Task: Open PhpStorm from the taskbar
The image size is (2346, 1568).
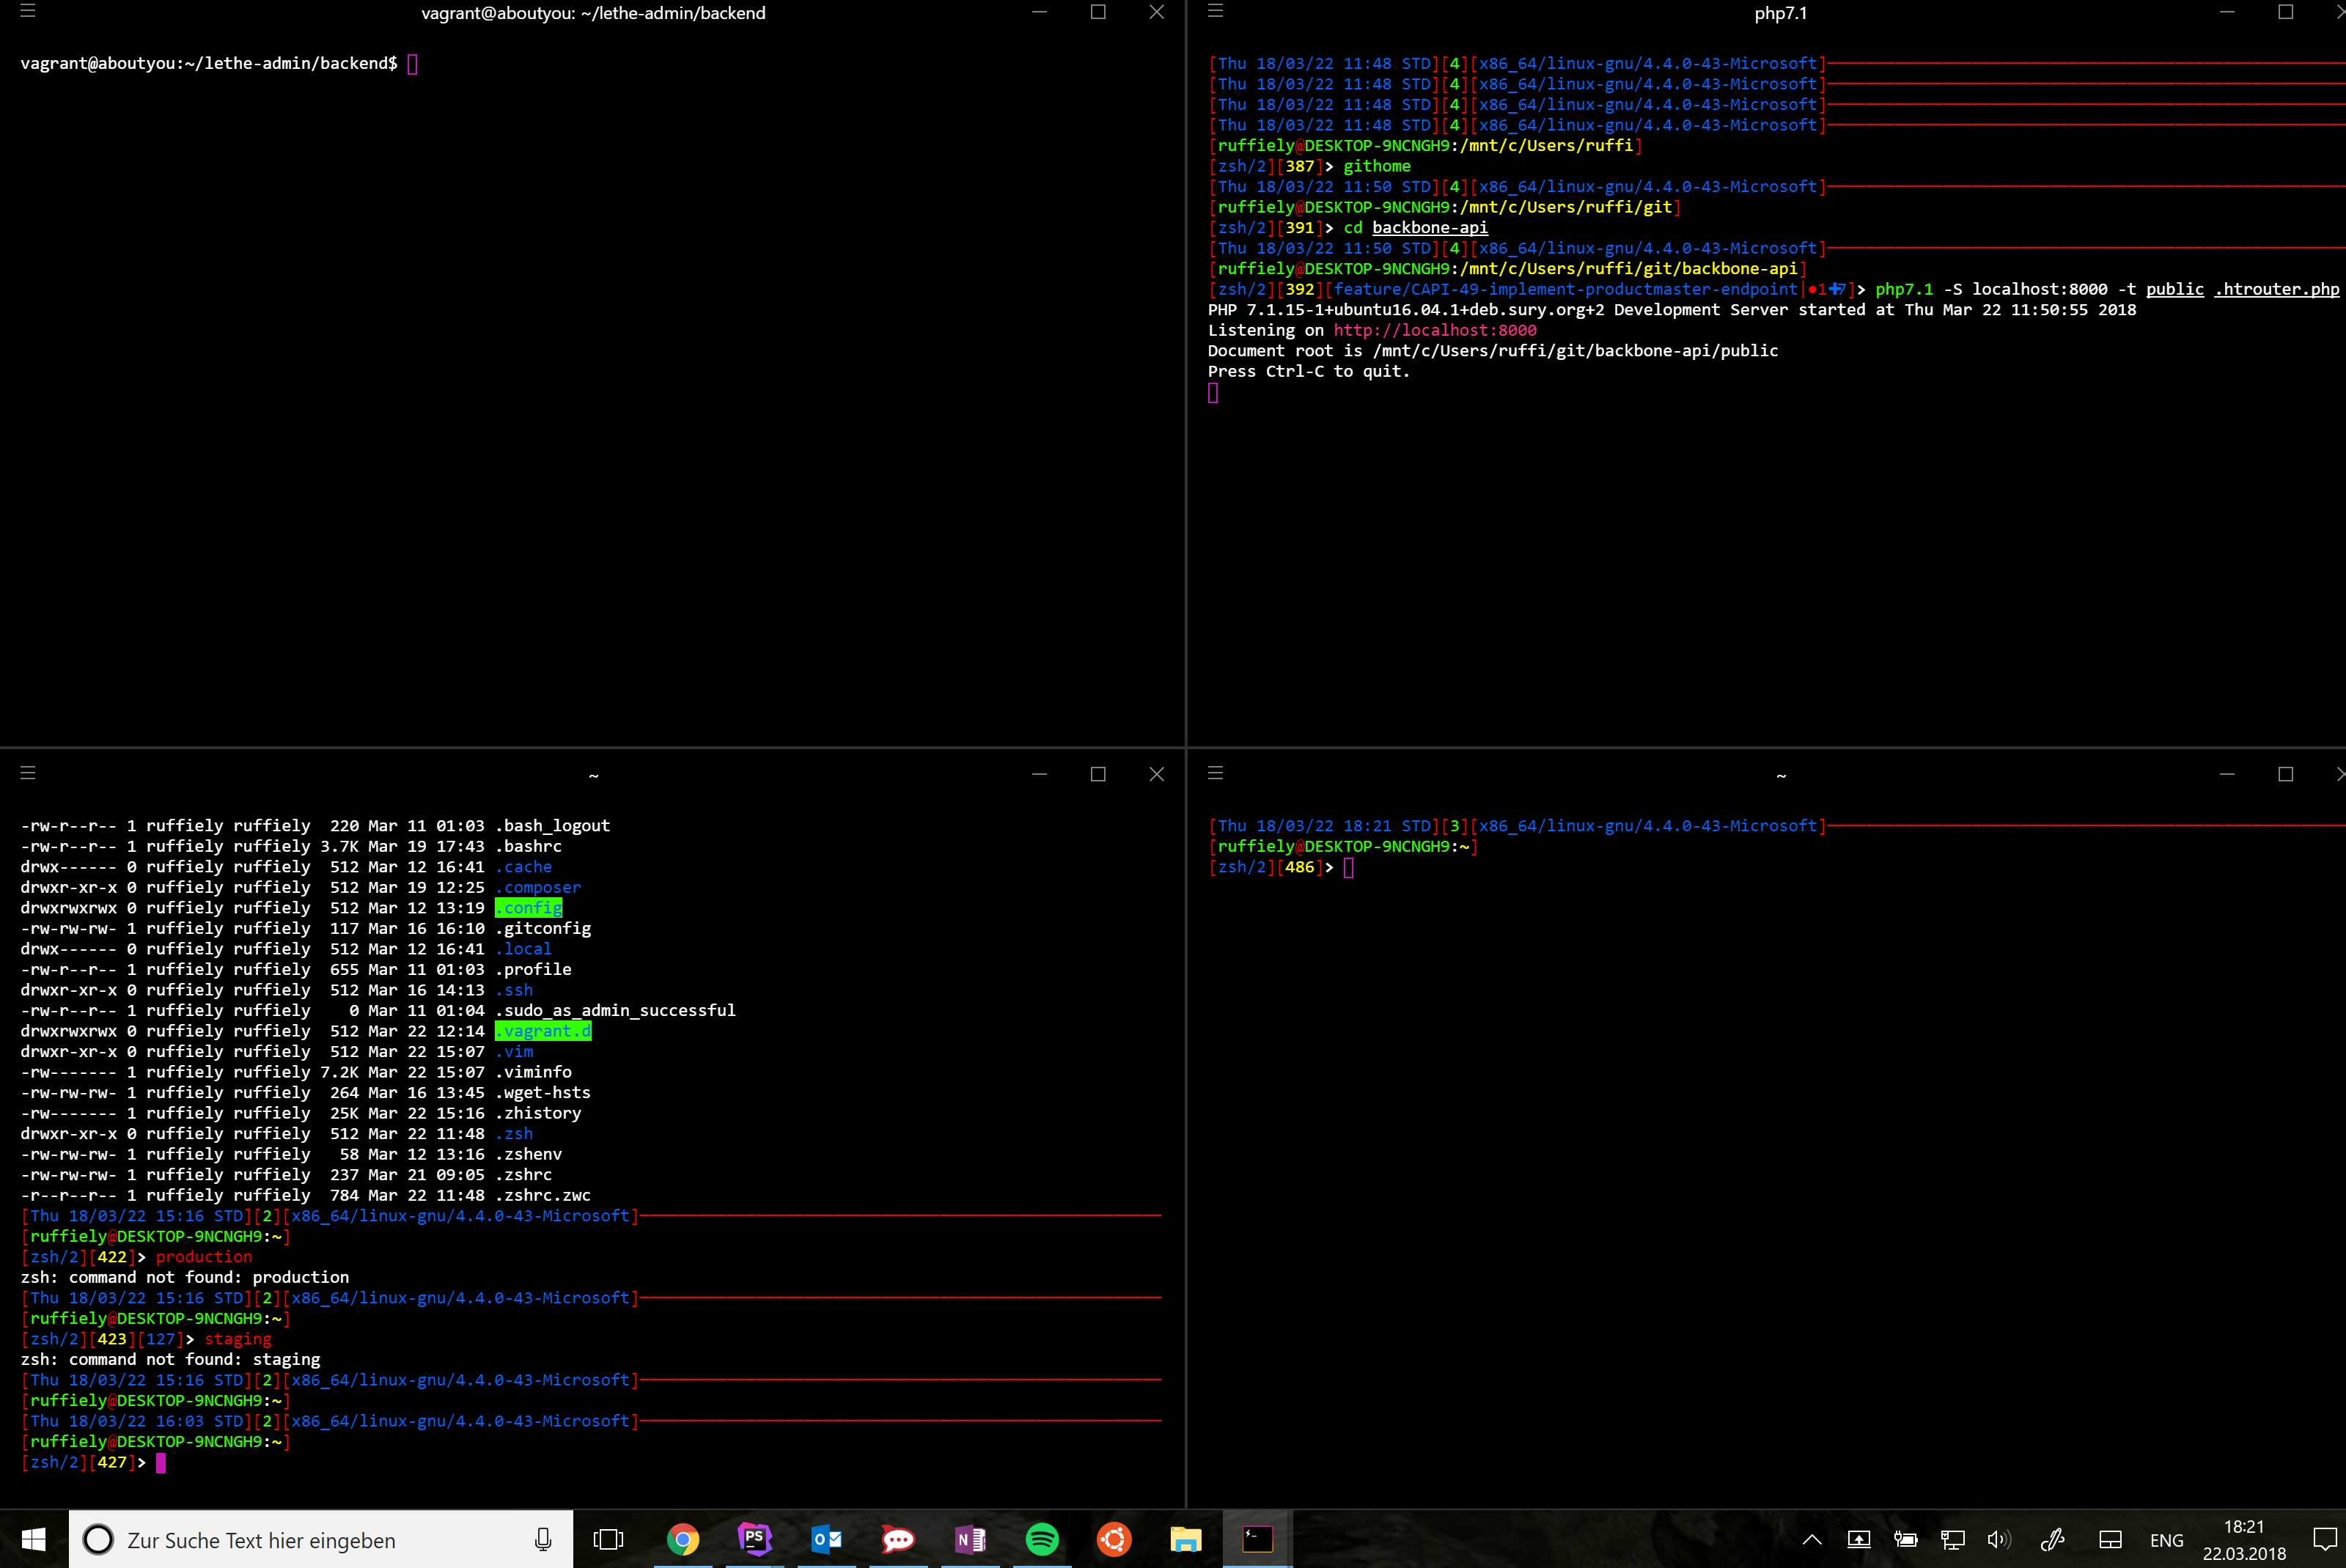Action: (x=755, y=1539)
